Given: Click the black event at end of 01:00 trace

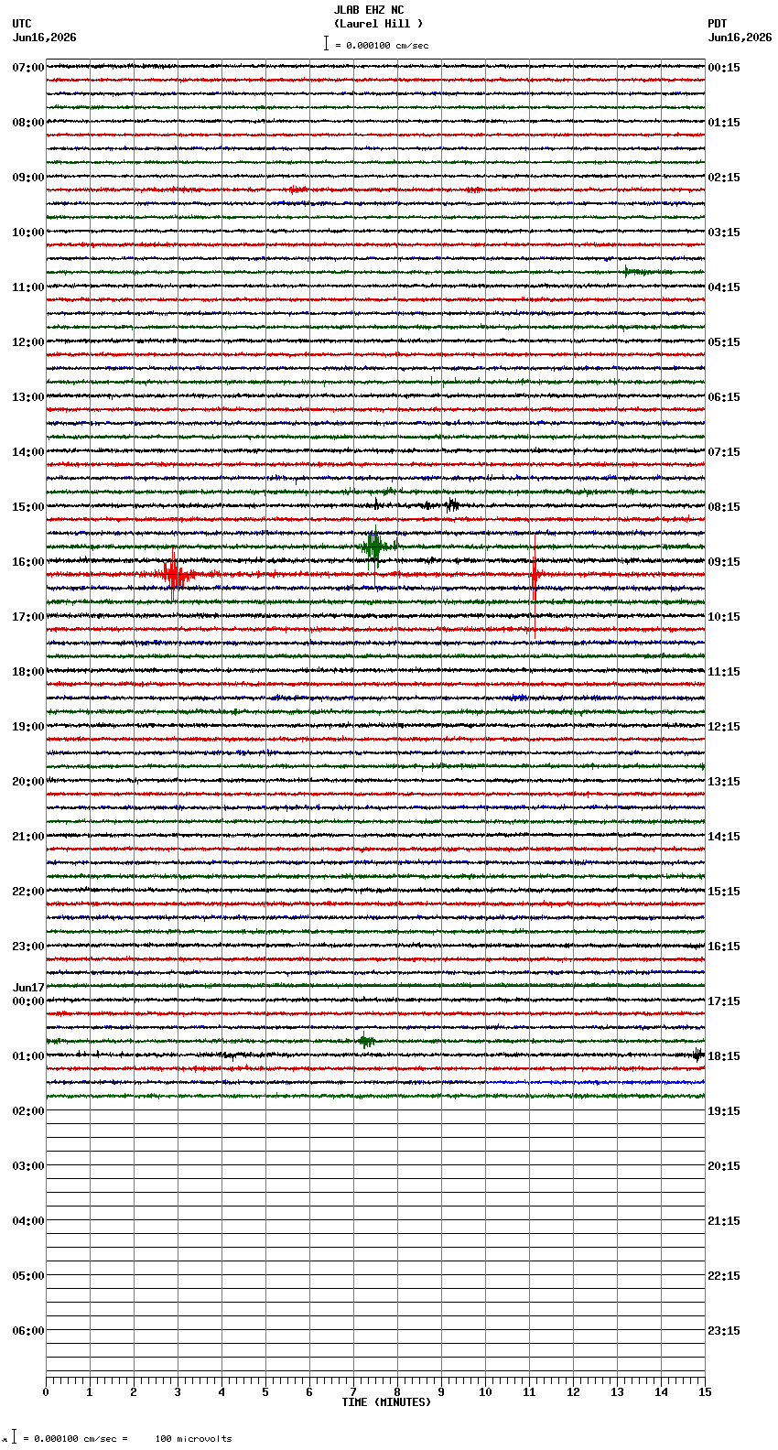Looking at the screenshot, I should [698, 1055].
